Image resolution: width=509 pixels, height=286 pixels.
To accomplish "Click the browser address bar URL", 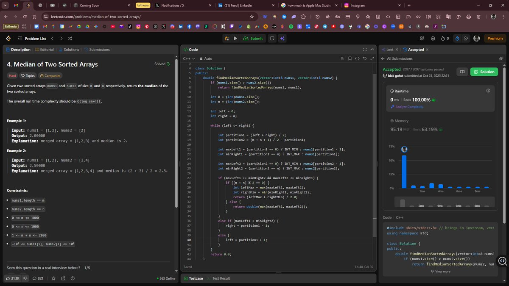I will click(96, 17).
